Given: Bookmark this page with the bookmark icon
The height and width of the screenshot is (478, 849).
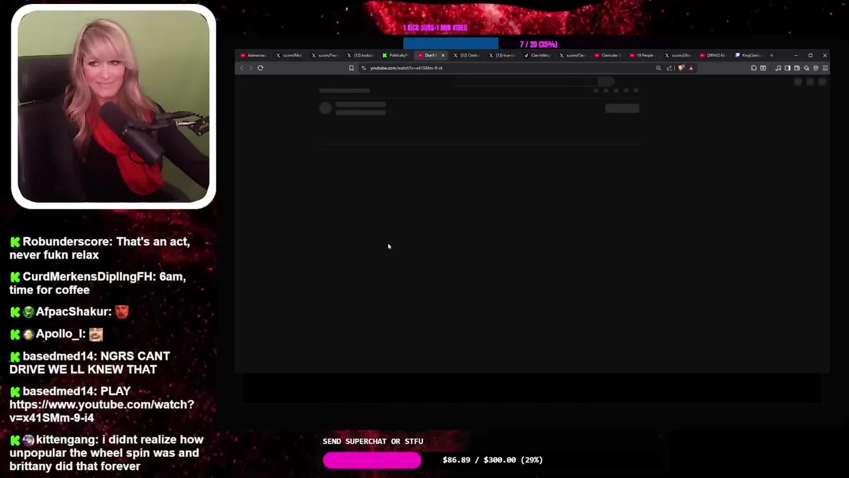Looking at the screenshot, I should coord(352,68).
